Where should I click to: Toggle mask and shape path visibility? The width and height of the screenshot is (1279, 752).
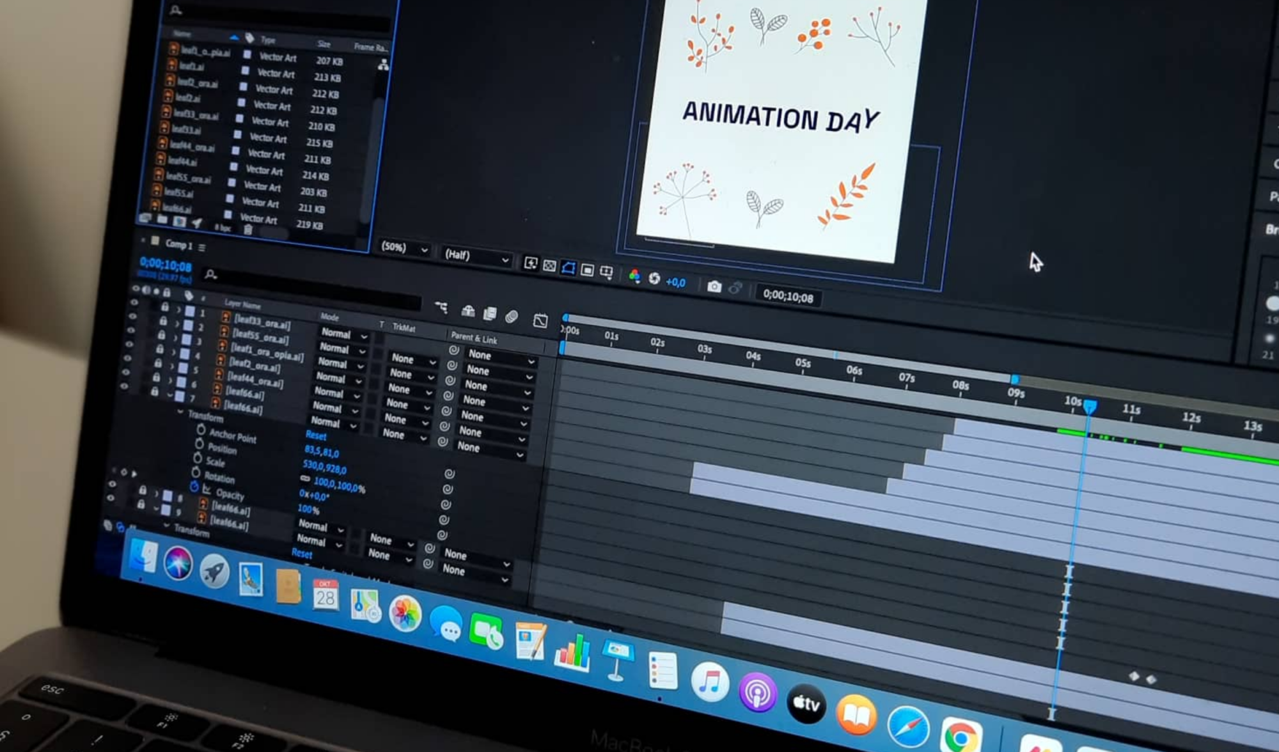pyautogui.click(x=568, y=268)
